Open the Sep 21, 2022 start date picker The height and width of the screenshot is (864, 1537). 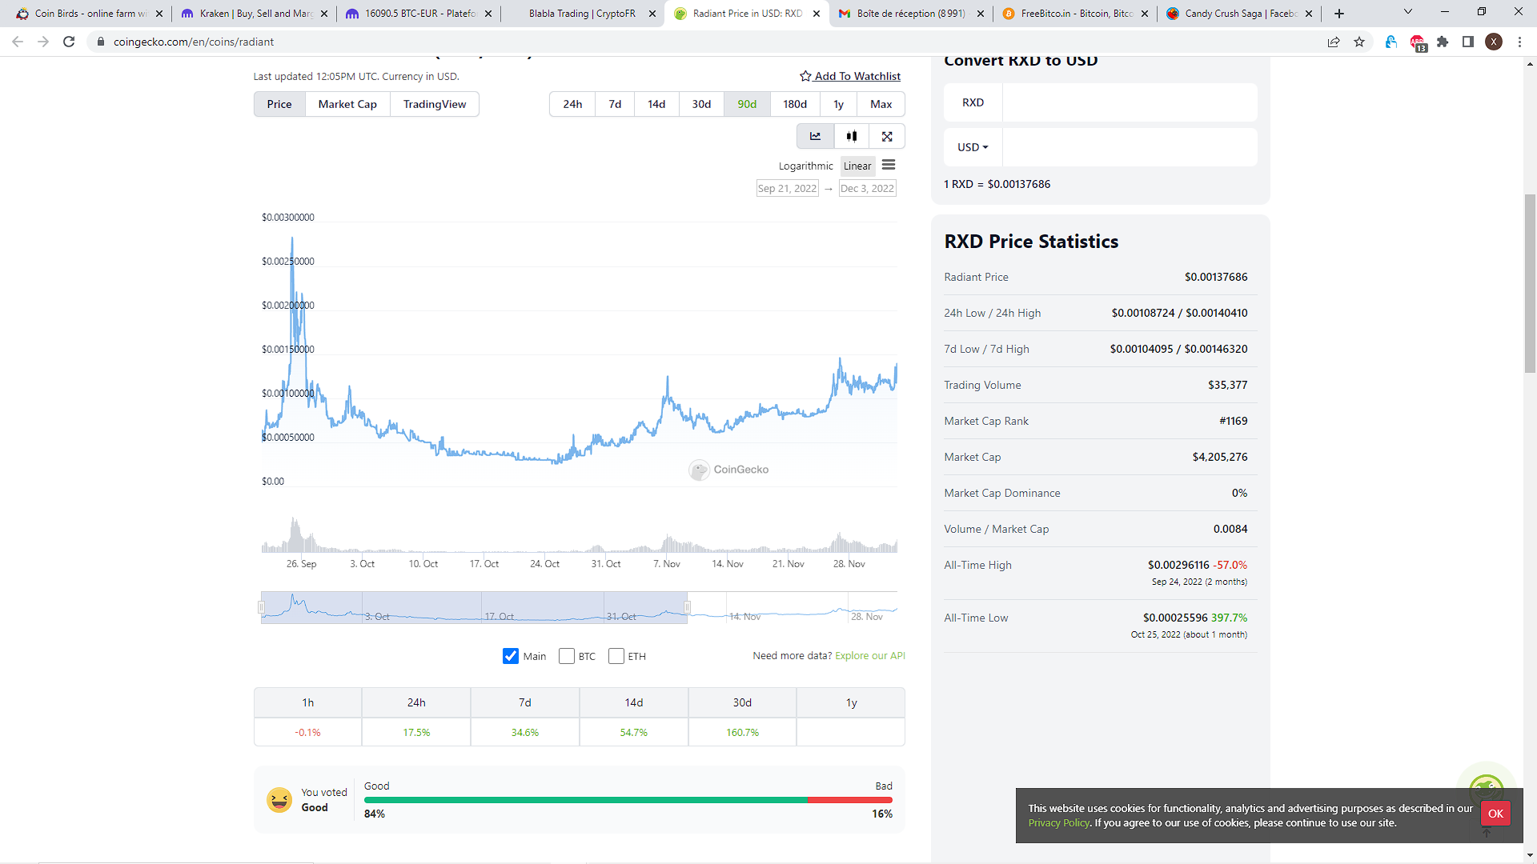[x=787, y=189]
